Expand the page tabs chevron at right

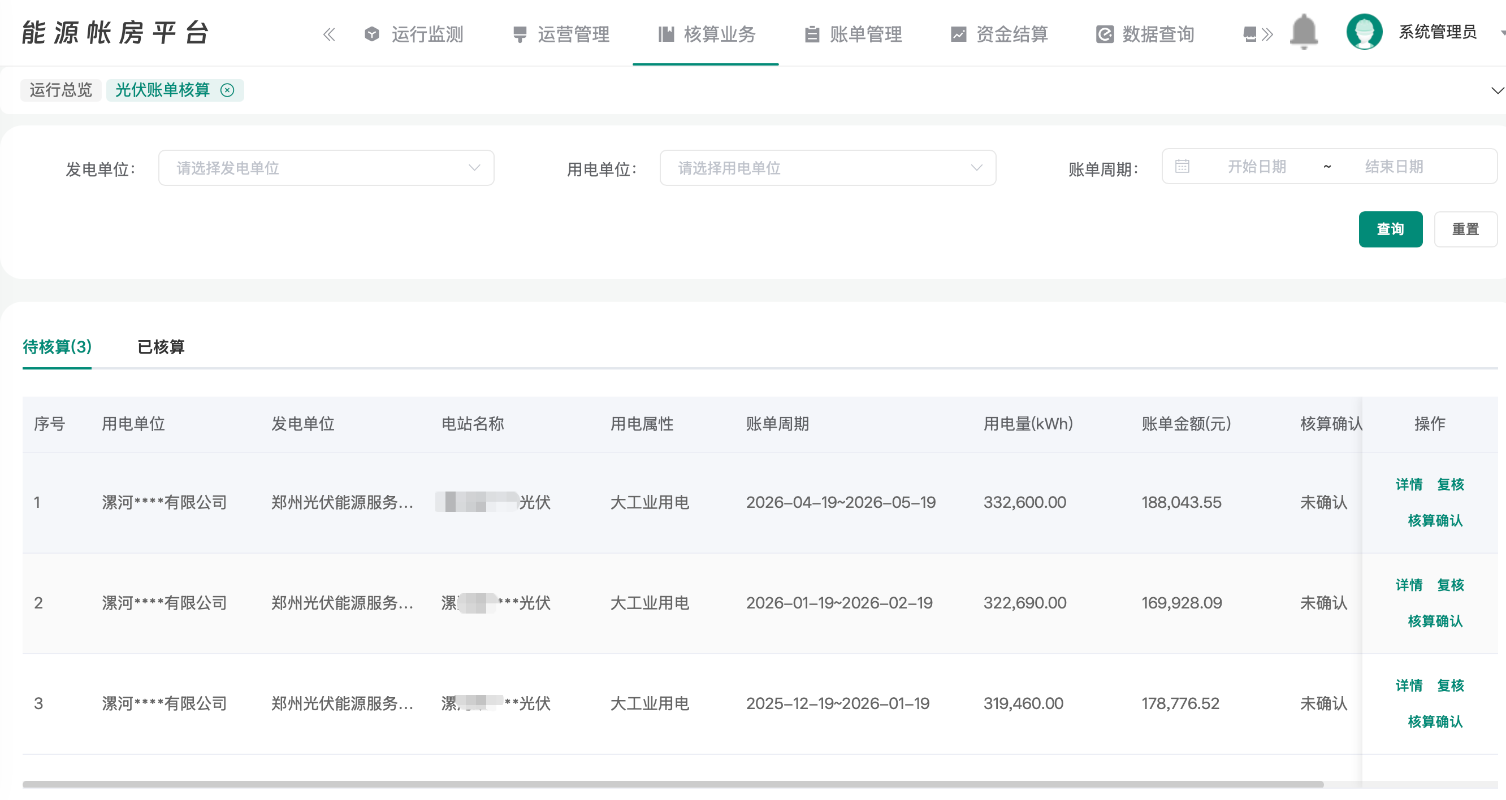coord(1497,90)
